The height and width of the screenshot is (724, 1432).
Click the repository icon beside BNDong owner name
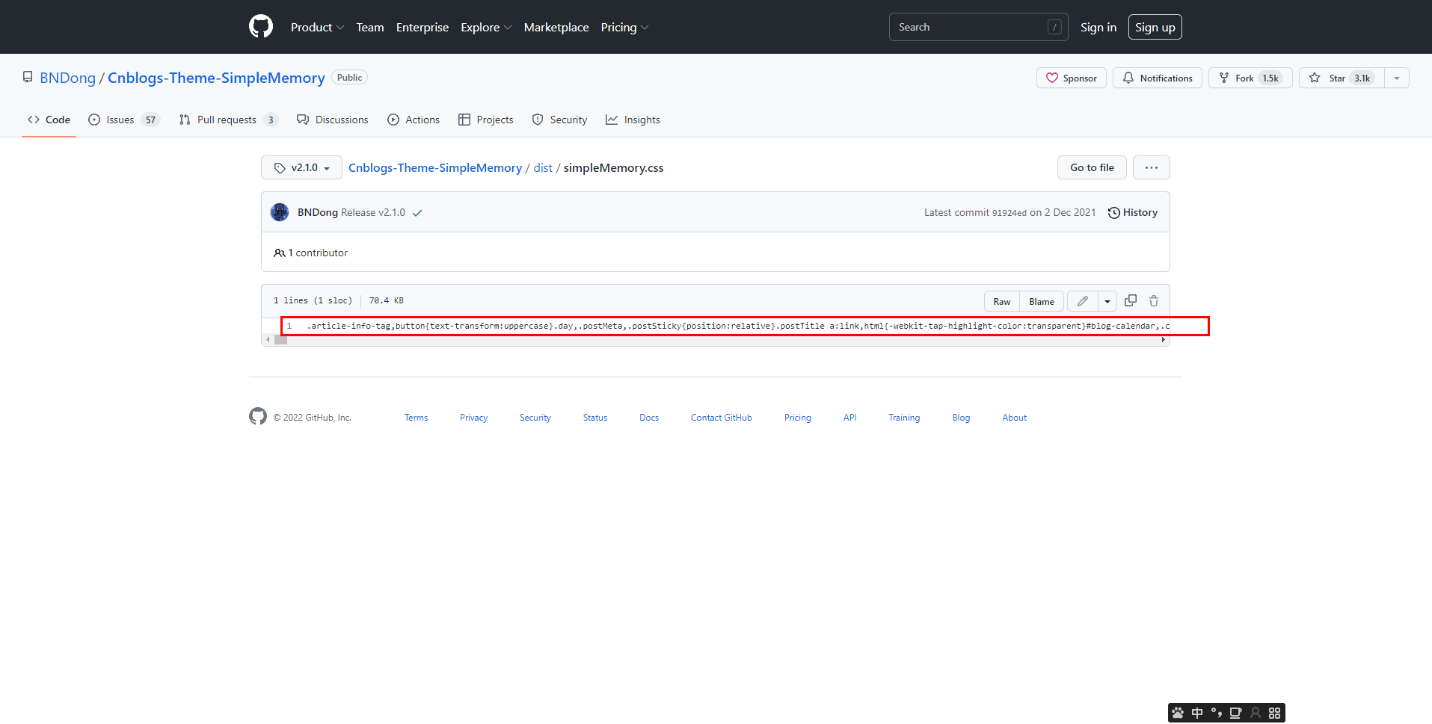[x=28, y=77]
